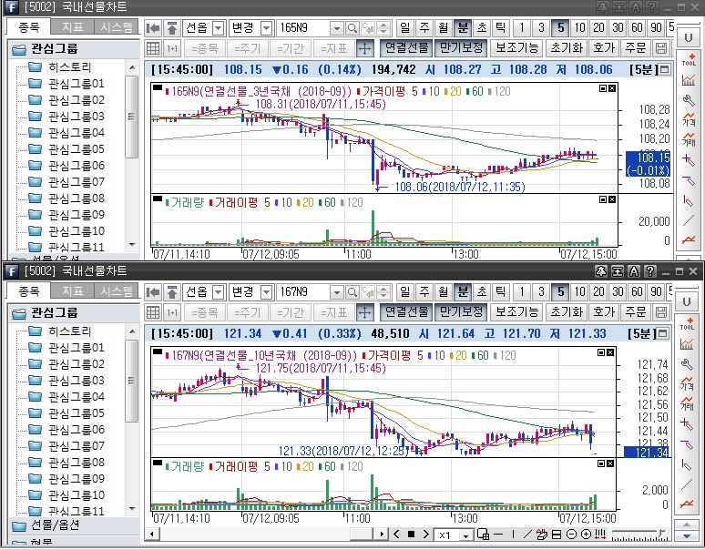Select 관심그룹05 in the top watchlist tree
The image size is (705, 550).
click(x=77, y=149)
